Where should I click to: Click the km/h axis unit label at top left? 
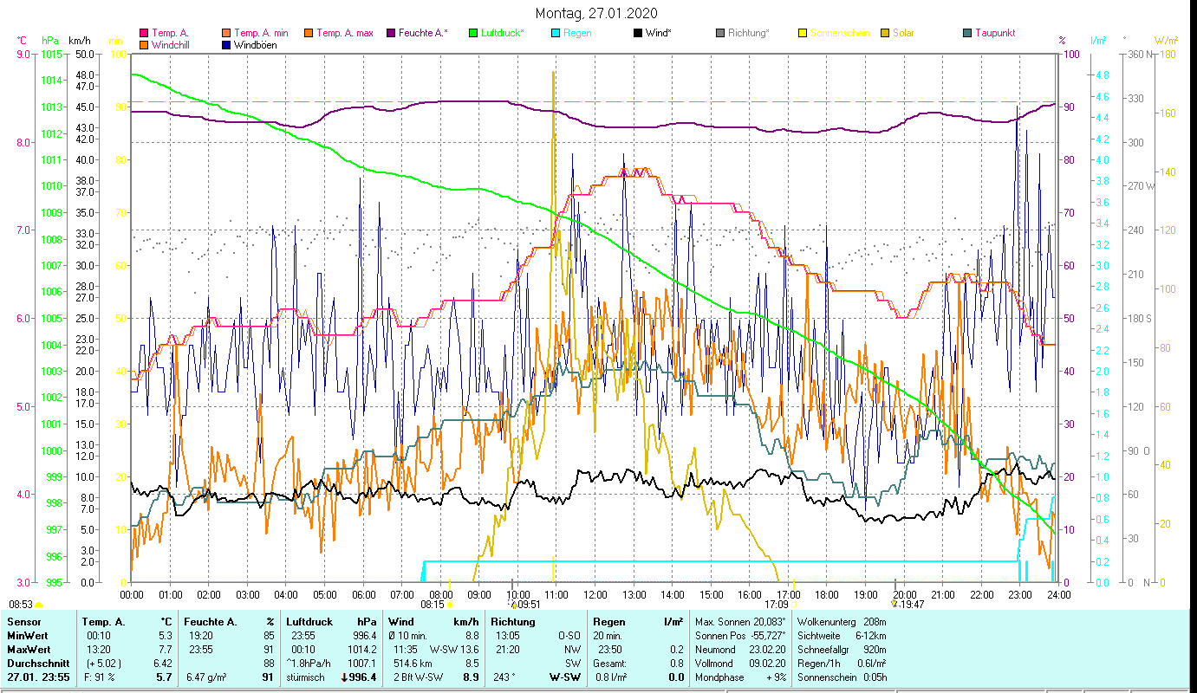[79, 41]
